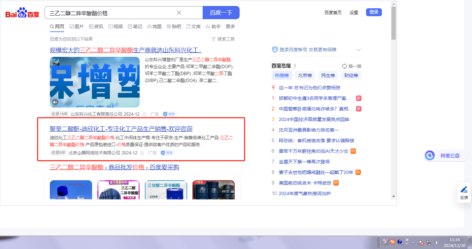Click the shield icon beside 登录百度帐号
The width and height of the screenshot is (472, 249).
275,50
